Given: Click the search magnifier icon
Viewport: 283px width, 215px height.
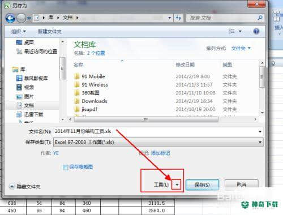Looking at the screenshot, I should (x=260, y=18).
